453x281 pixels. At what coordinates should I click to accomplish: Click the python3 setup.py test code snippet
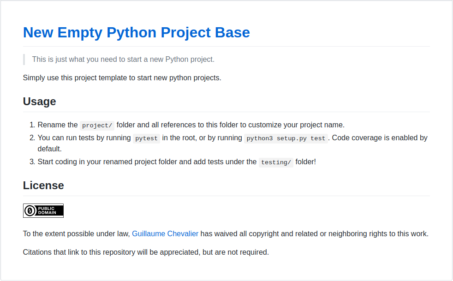(286, 138)
